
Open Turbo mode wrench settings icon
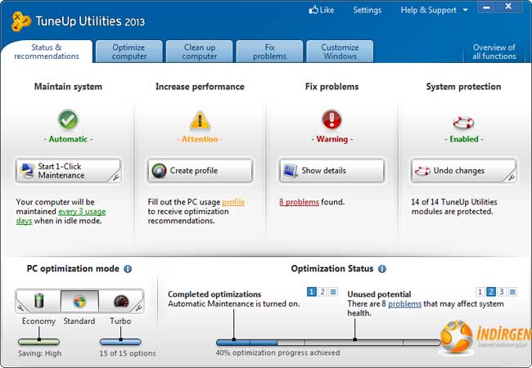[138, 307]
